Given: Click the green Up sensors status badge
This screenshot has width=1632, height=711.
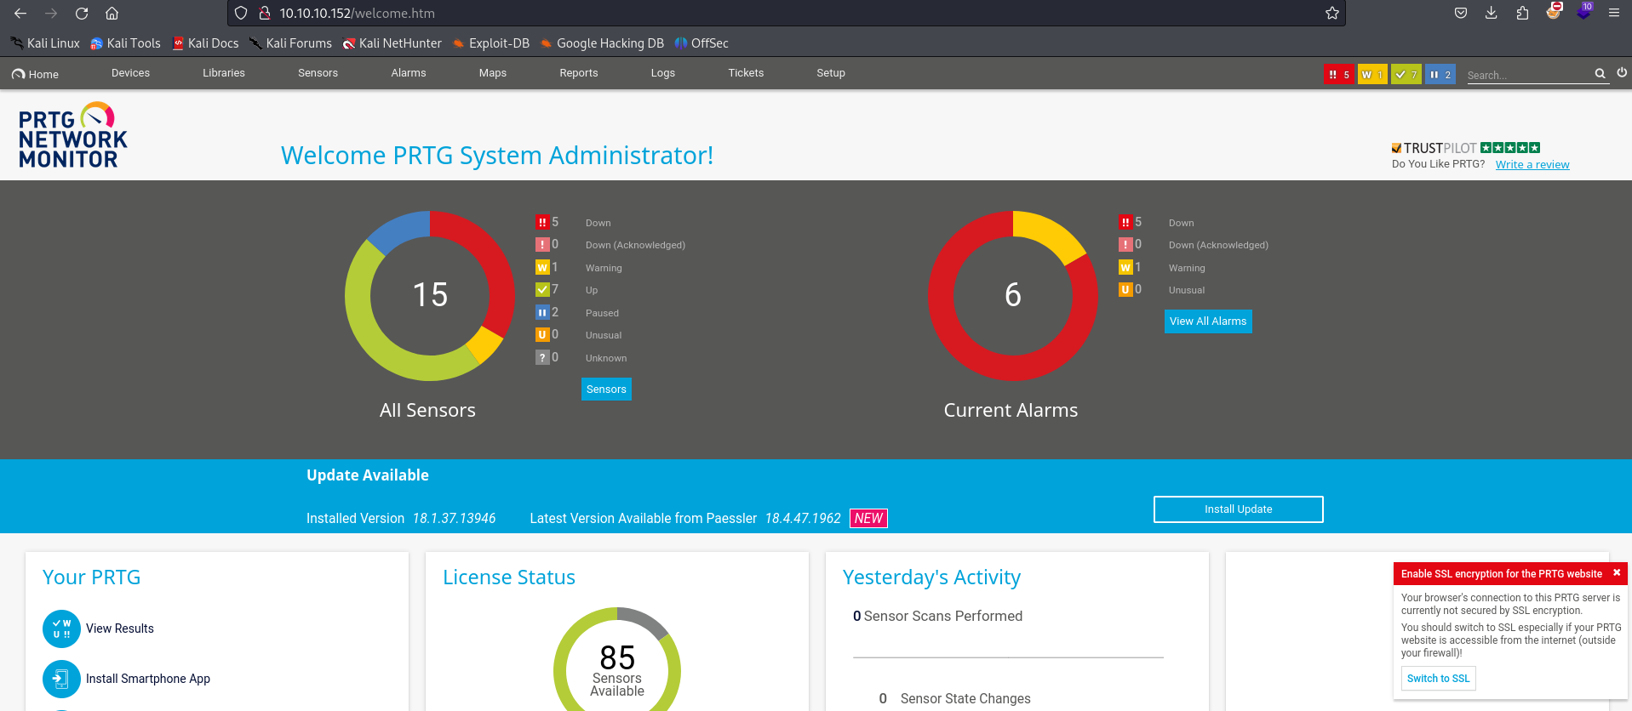Looking at the screenshot, I should 1406,75.
